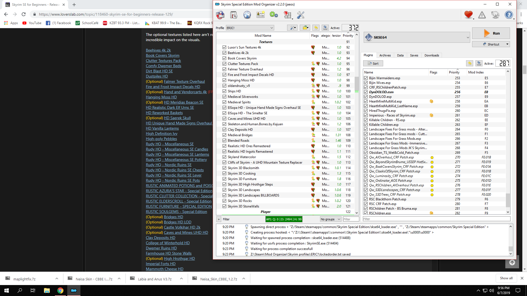This screenshot has width=527, height=296.
Task: Open mod list options wrench button
Action: click(292, 28)
